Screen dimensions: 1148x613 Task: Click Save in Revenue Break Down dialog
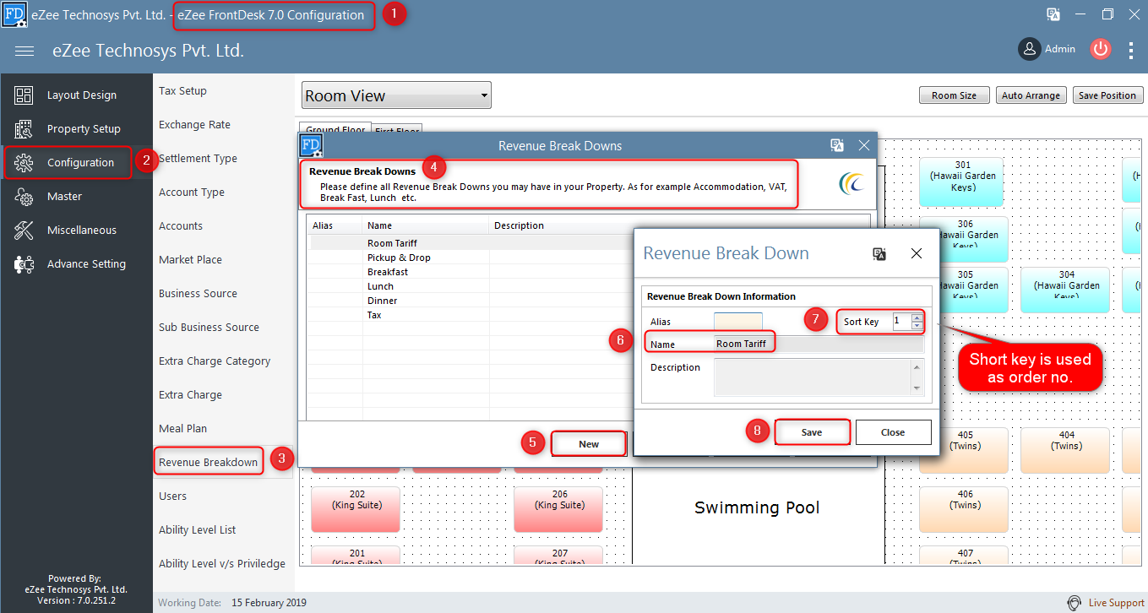coord(812,432)
